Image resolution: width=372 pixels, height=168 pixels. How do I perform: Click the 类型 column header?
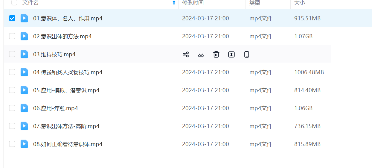[x=255, y=3]
